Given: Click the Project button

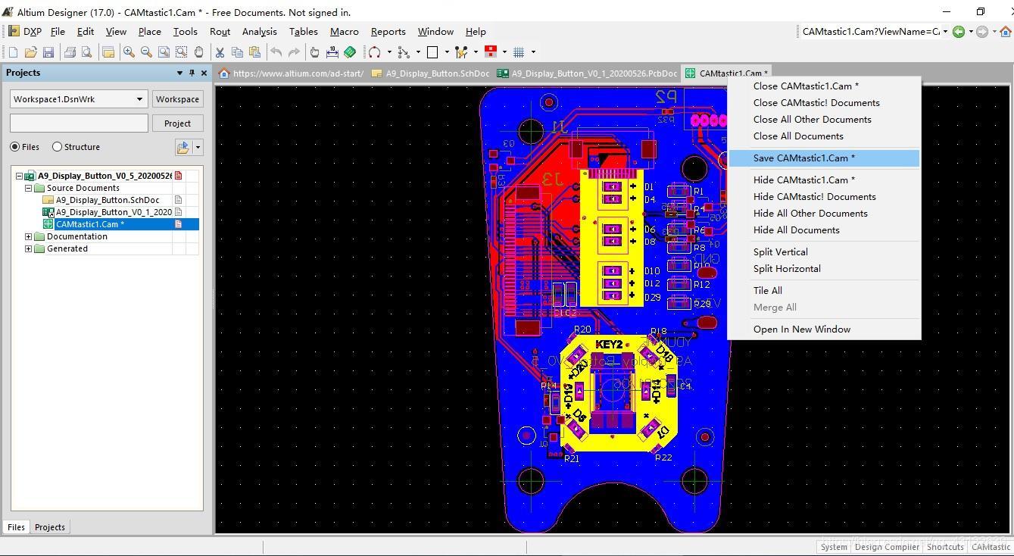Looking at the screenshot, I should click(177, 123).
